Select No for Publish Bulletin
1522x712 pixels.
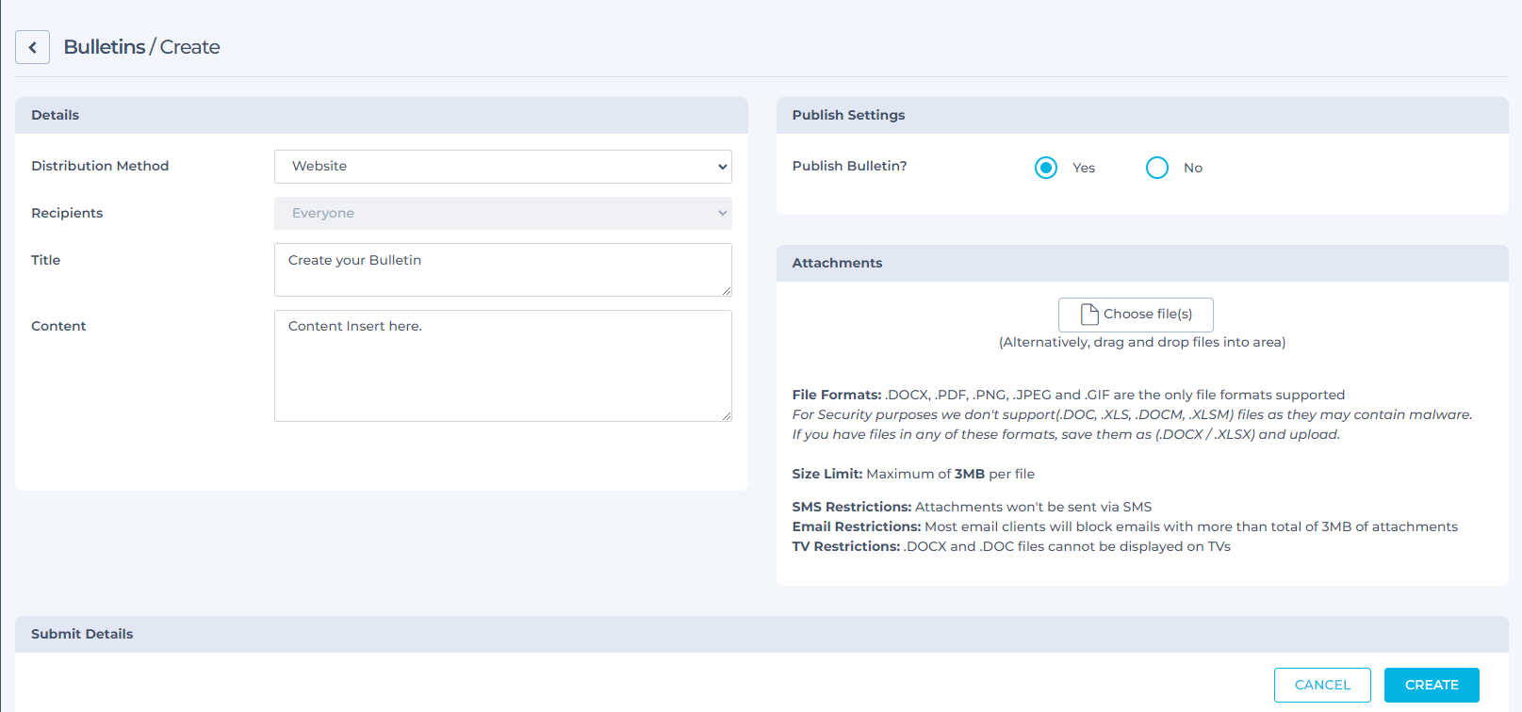(x=1156, y=168)
